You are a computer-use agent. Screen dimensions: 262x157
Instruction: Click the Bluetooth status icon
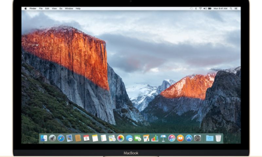click(x=196, y=9)
